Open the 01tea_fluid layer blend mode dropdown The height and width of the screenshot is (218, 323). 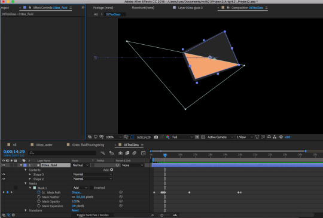[x=81, y=165]
